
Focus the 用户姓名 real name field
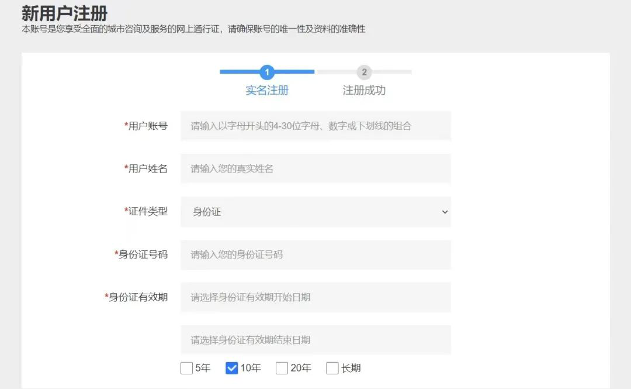tap(315, 168)
